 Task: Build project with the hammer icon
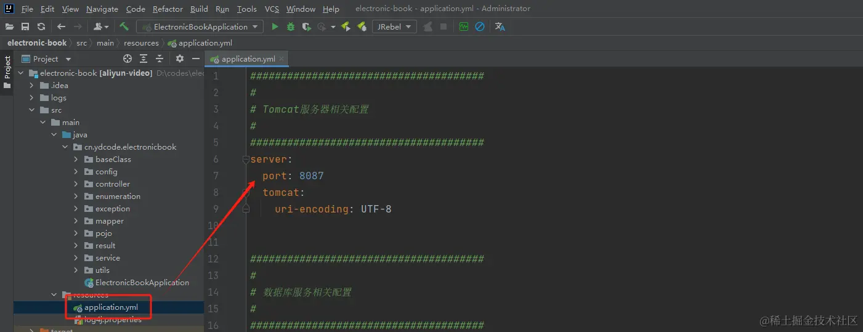pyautogui.click(x=124, y=26)
